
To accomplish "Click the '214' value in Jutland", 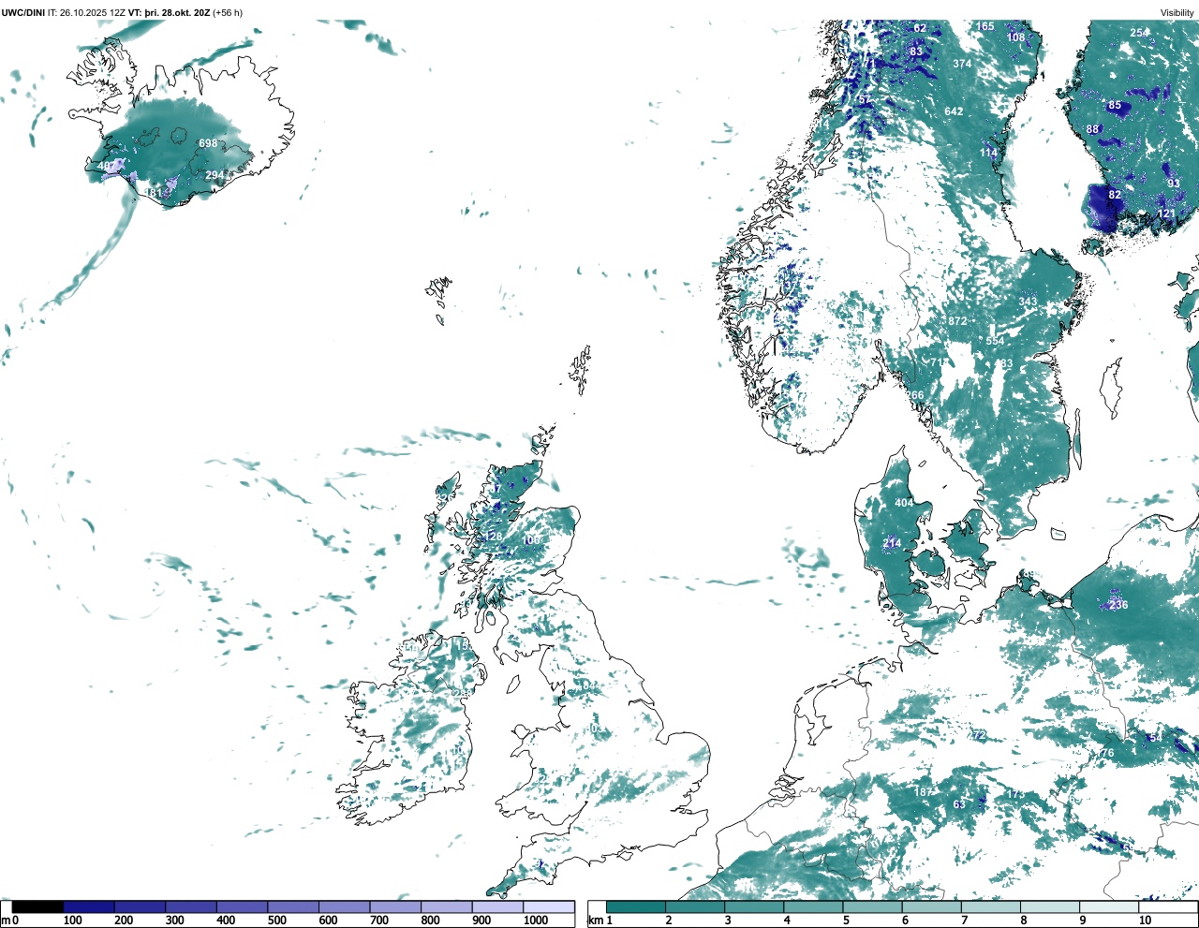I will (x=892, y=543).
